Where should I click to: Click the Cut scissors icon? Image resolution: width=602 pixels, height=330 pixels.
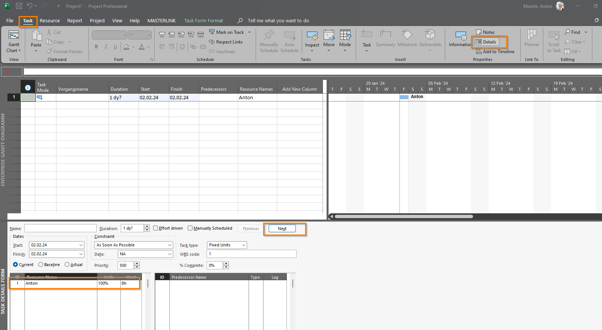(x=49, y=32)
